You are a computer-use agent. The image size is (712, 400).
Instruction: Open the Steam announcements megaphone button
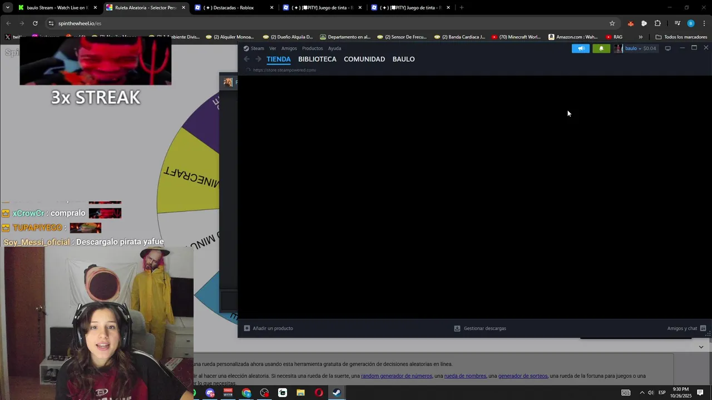click(581, 48)
